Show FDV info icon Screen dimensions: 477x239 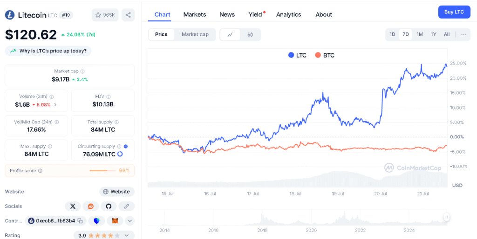pyautogui.click(x=109, y=97)
